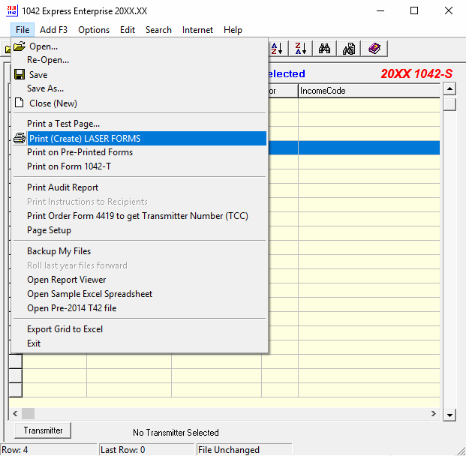
Task: Open the purple Help book icon
Action: [x=374, y=49]
